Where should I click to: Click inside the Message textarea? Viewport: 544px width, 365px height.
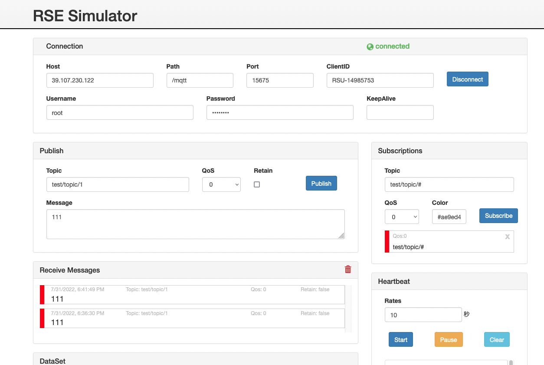point(195,224)
